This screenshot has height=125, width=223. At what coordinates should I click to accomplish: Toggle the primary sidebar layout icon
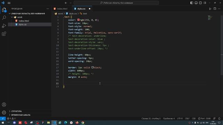point(192,3)
